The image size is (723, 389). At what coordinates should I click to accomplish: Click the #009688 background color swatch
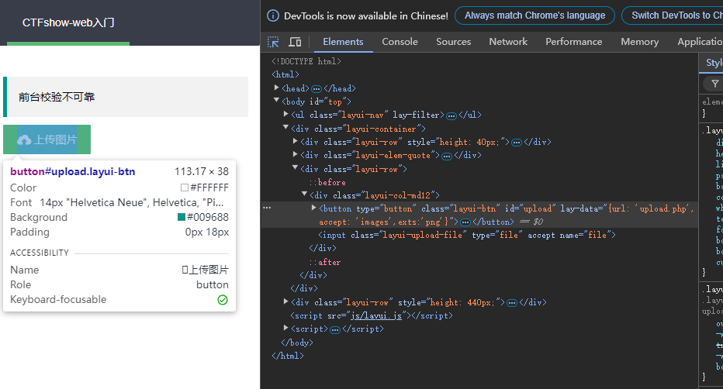tap(182, 217)
